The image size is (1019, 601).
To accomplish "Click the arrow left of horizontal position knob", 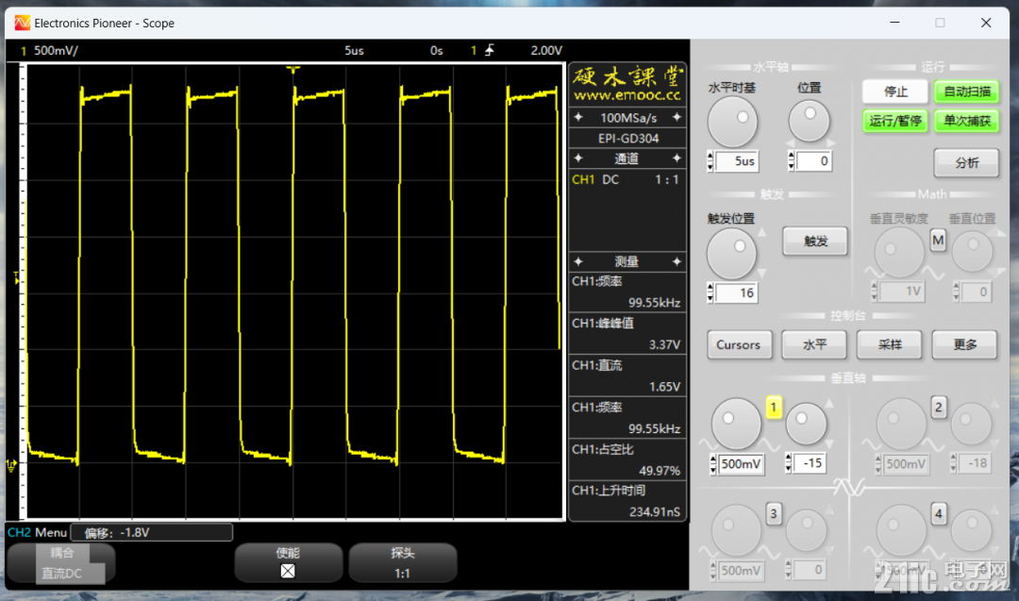I will 790,142.
